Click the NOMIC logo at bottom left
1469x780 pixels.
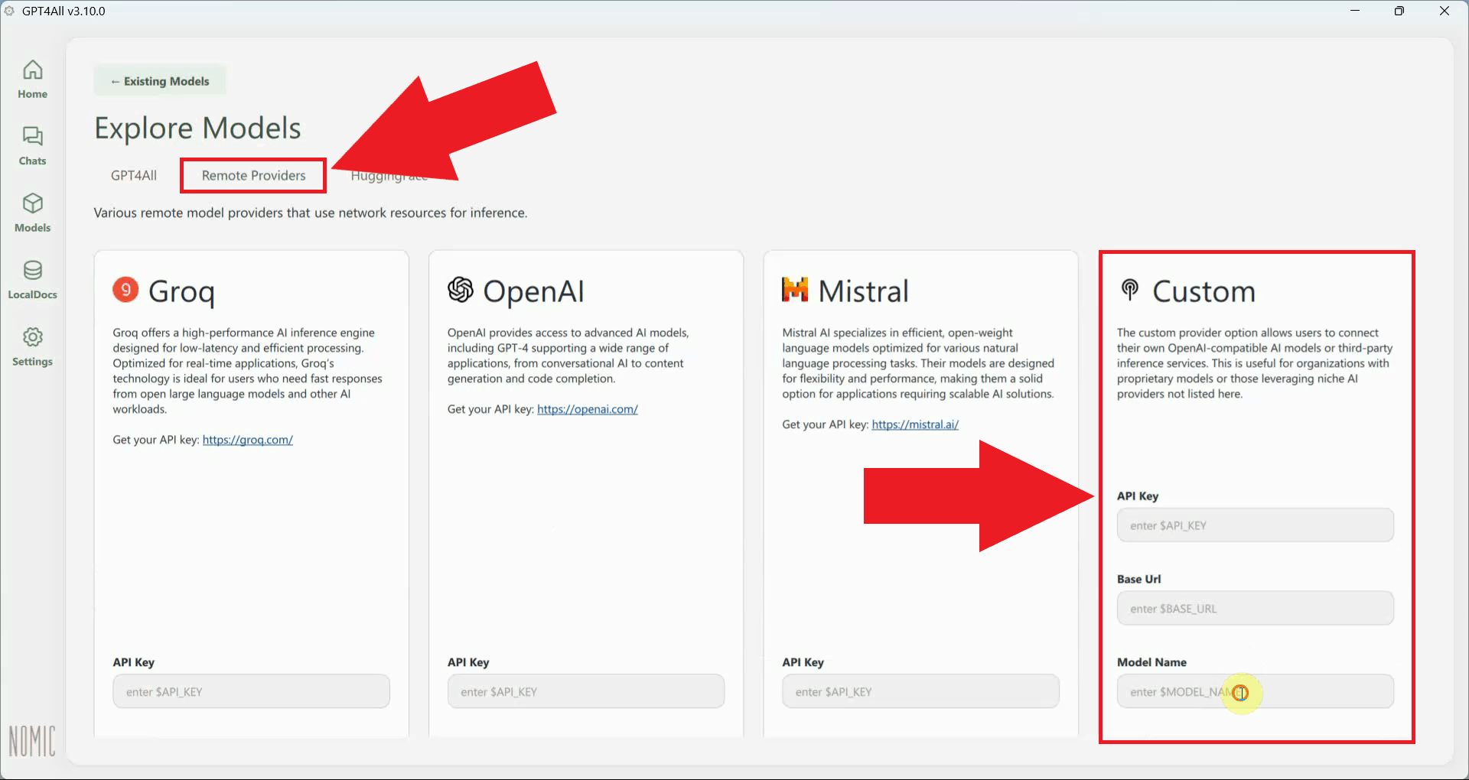[32, 740]
